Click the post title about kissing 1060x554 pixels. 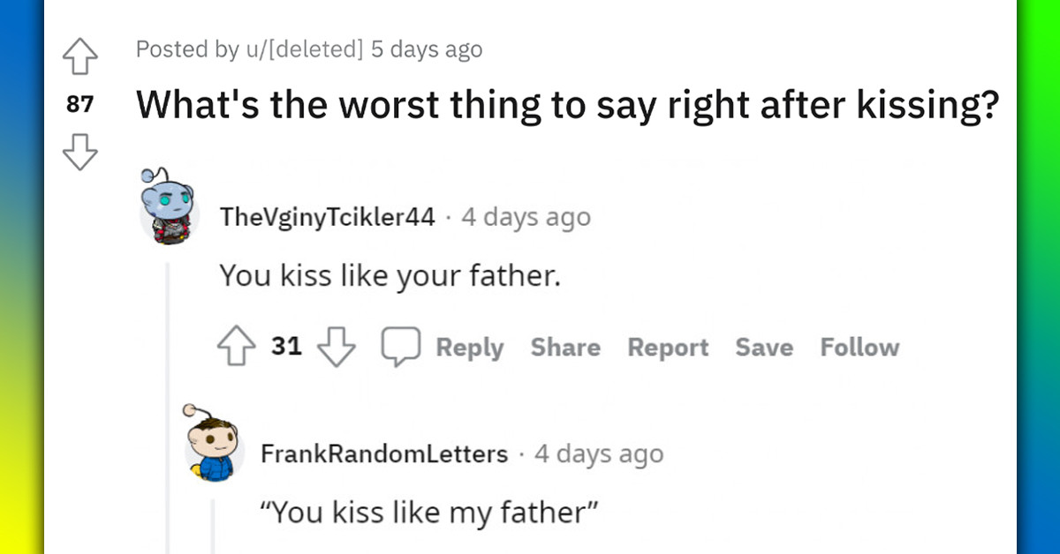point(567,105)
